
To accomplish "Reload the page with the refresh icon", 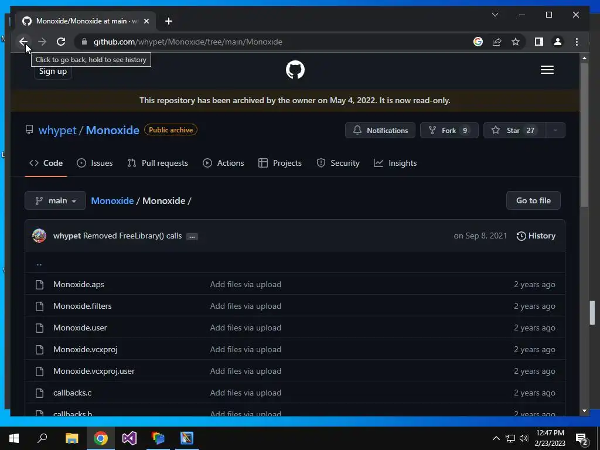I will click(x=61, y=42).
